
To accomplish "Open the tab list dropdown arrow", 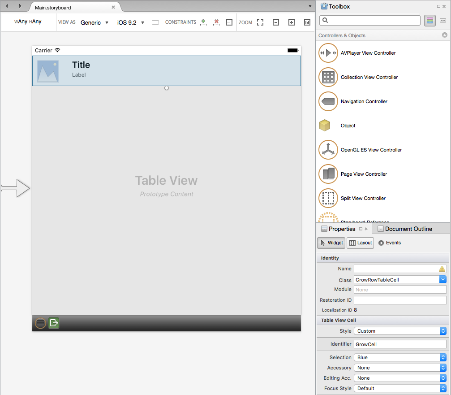I will pos(310,6).
